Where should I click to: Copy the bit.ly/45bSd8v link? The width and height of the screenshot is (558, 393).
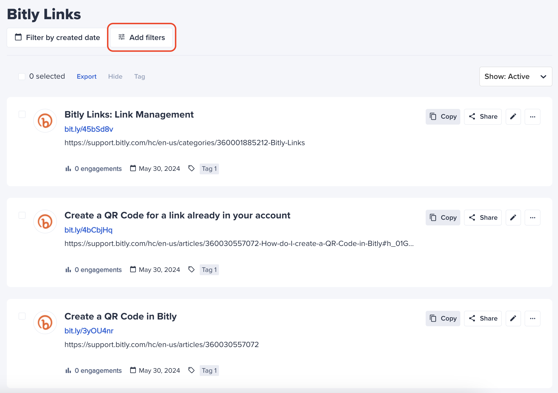click(443, 117)
